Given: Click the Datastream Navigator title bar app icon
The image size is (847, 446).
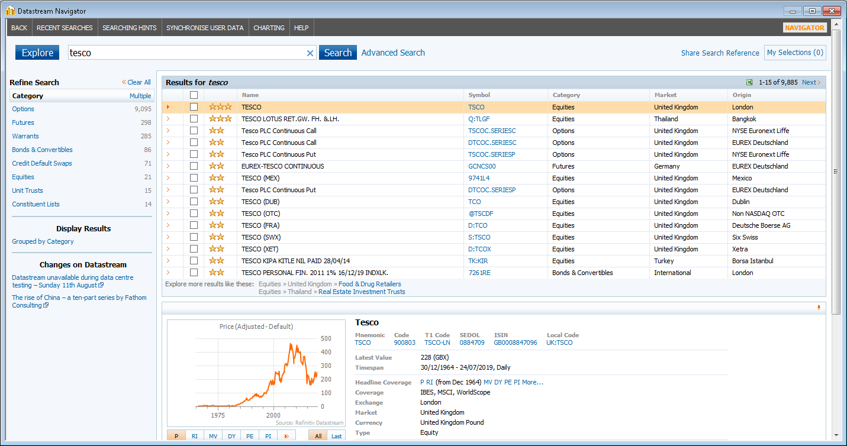Looking at the screenshot, I should (10, 11).
